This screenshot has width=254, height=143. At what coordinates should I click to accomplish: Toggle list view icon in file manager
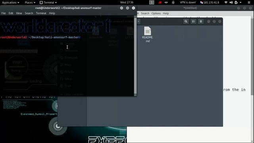click(193, 21)
